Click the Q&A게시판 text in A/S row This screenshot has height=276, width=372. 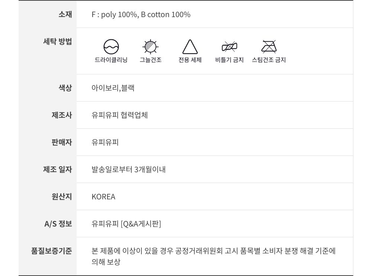[141, 224]
